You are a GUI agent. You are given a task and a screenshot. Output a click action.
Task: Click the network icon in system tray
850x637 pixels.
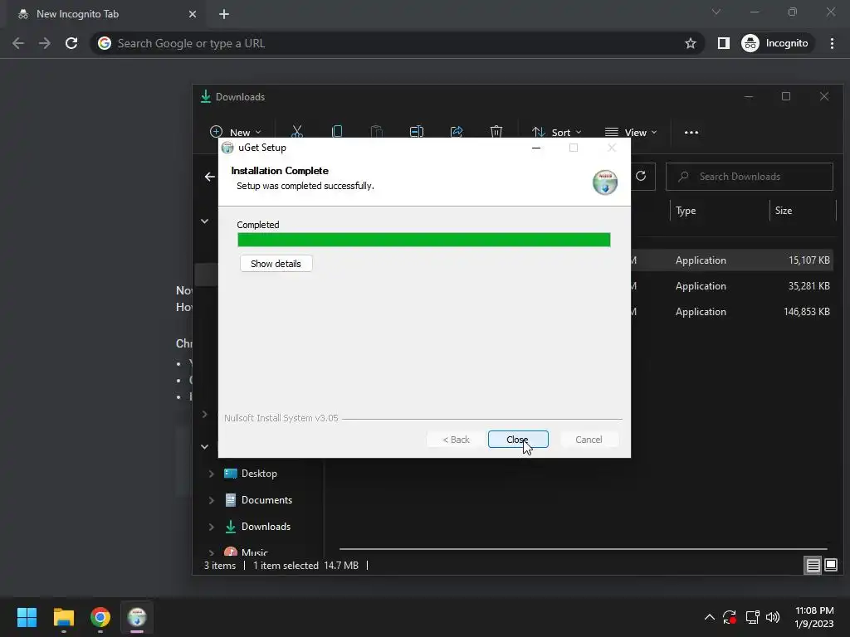(x=752, y=617)
